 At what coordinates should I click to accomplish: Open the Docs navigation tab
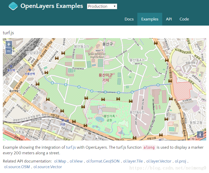coord(129,19)
